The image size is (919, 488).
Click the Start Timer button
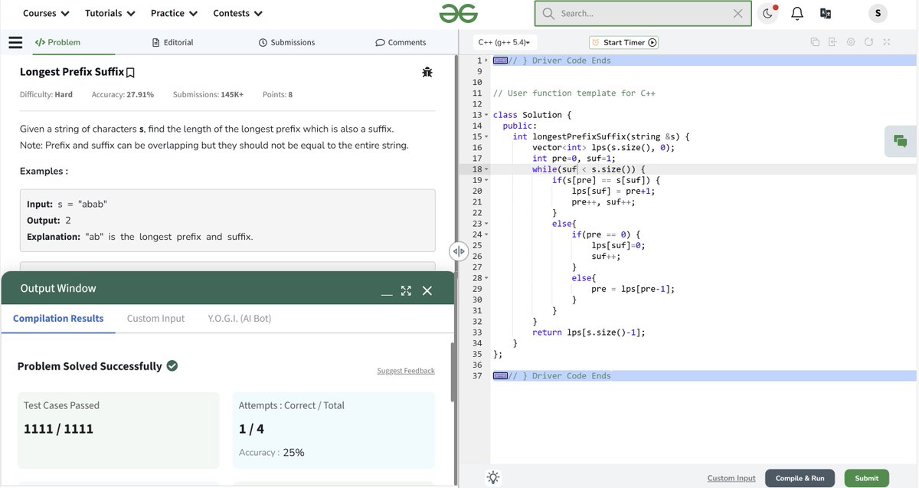click(x=623, y=43)
